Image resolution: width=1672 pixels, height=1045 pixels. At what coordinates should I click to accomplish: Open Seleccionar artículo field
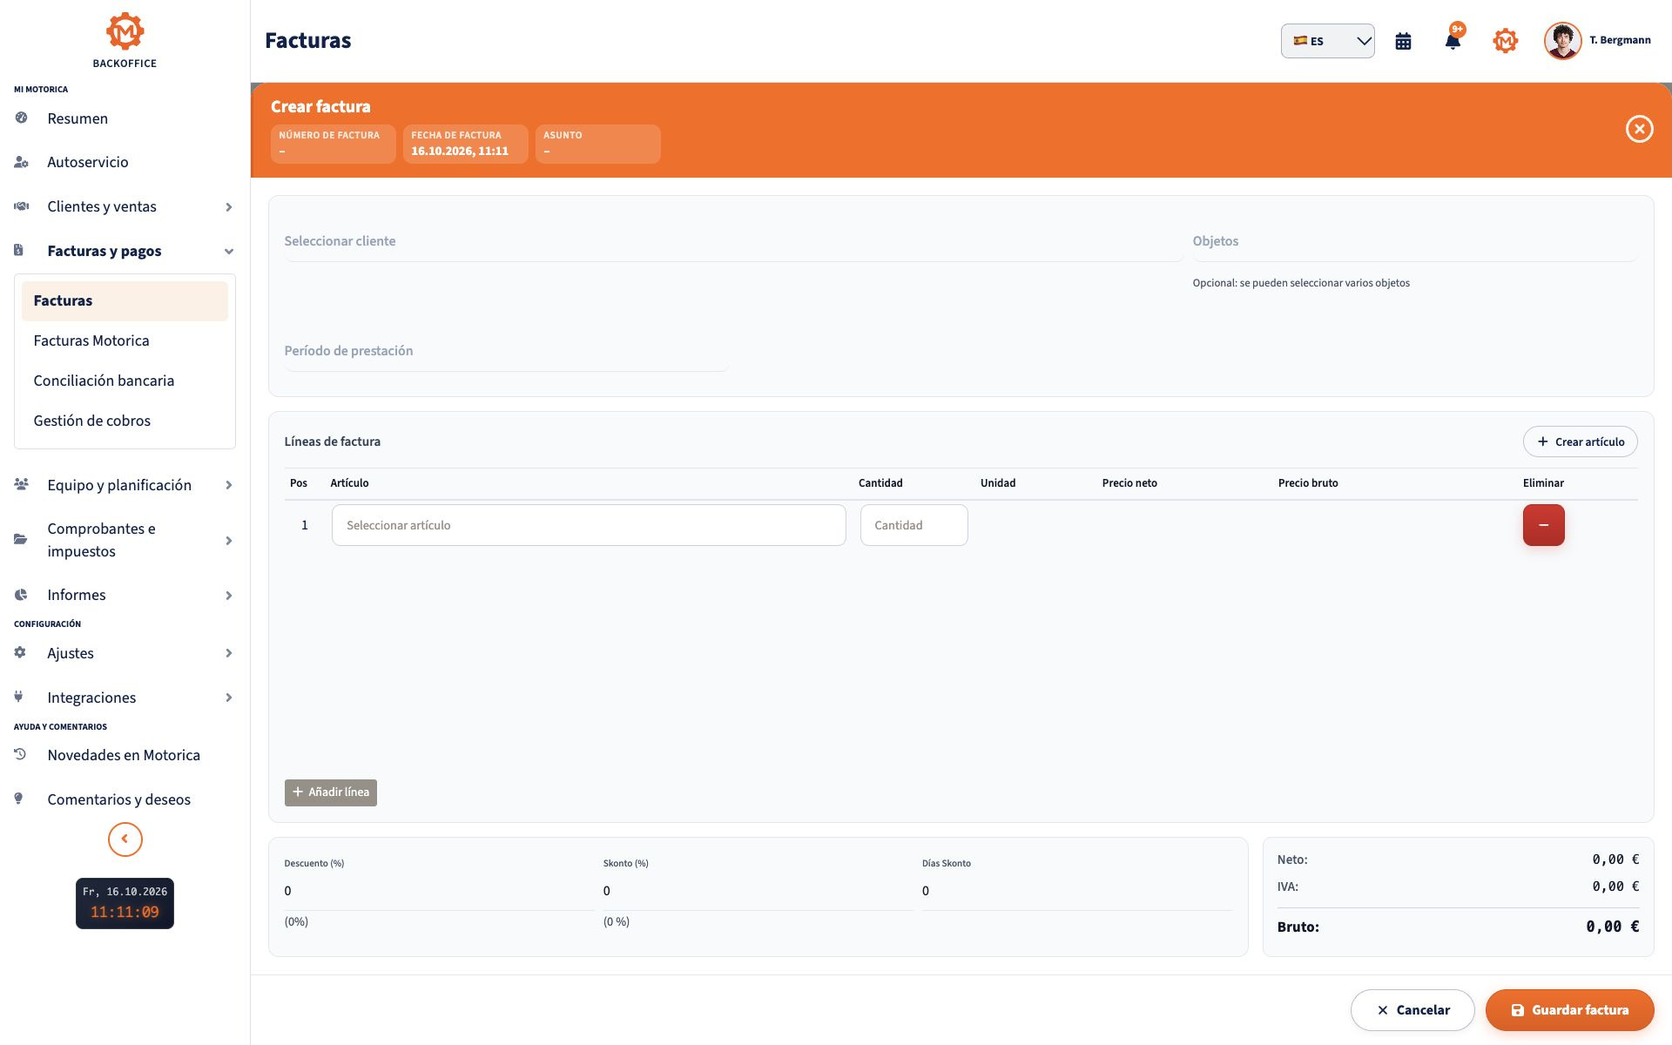point(589,525)
